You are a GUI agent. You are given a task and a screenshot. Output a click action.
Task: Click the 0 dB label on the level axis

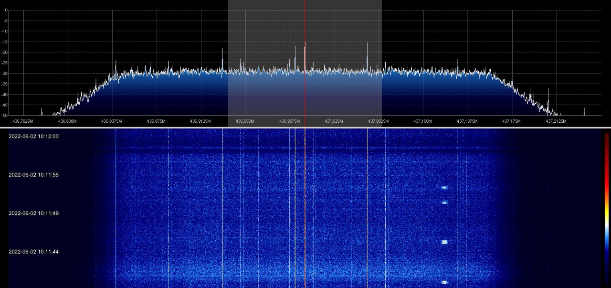(x=6, y=11)
